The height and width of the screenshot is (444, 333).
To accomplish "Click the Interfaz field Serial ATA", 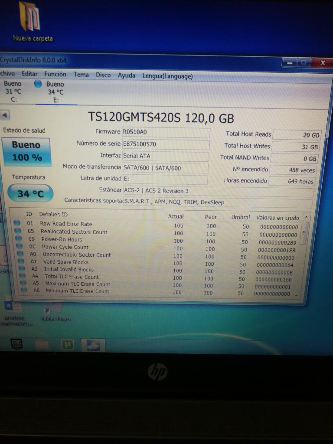I will 165,156.
